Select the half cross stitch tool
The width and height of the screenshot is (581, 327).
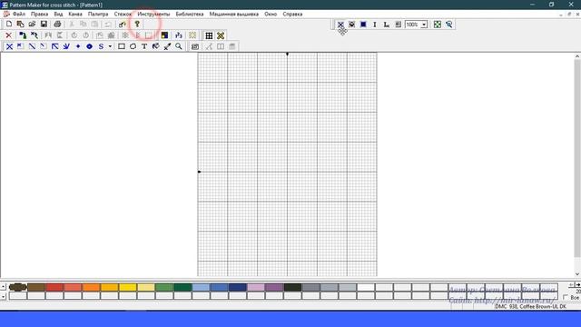pos(32,46)
